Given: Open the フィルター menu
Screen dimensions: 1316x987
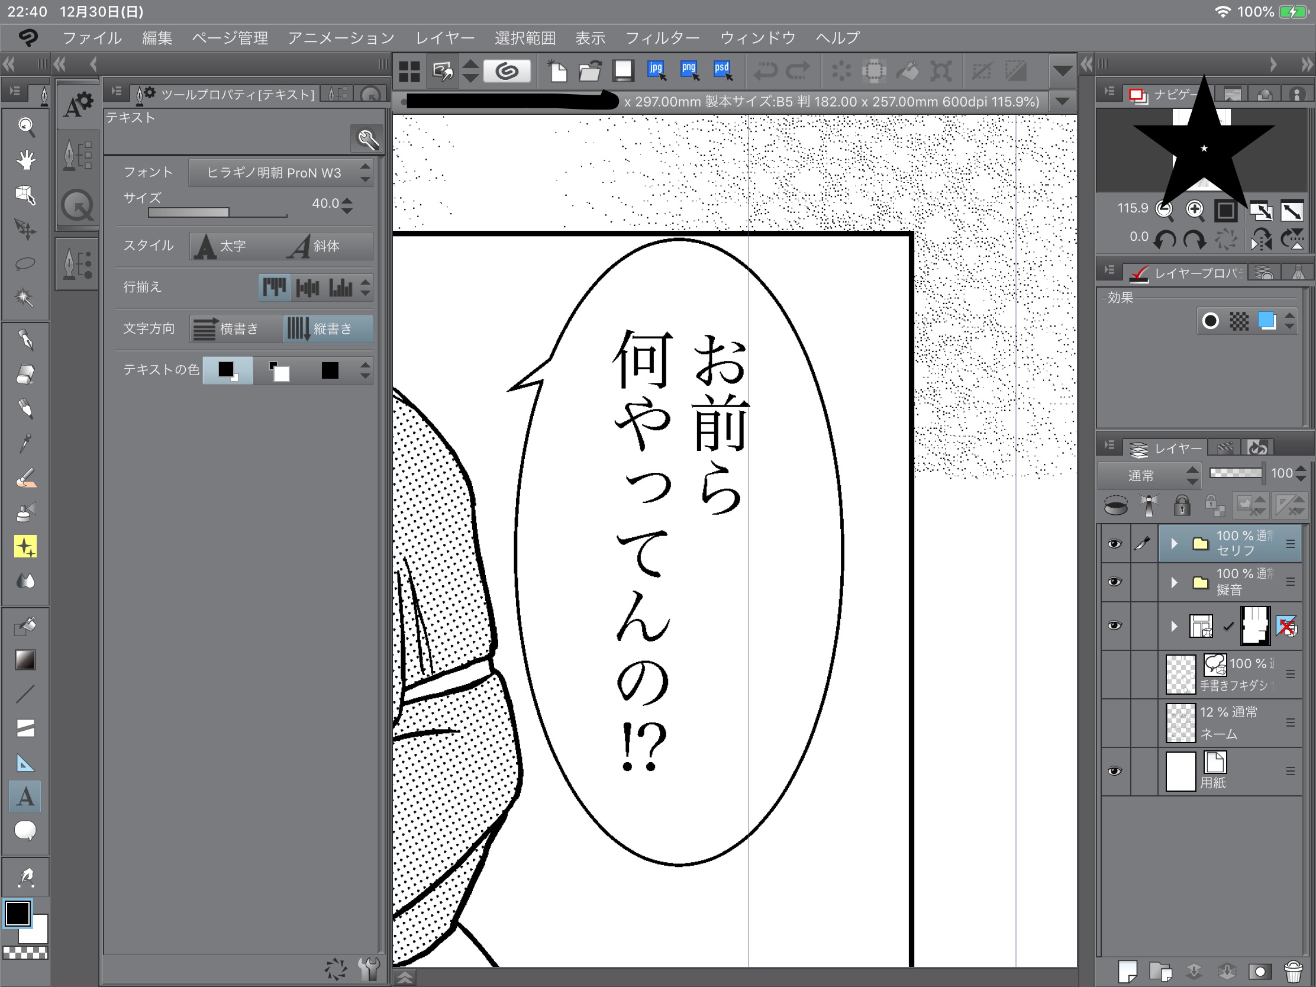Looking at the screenshot, I should 662,38.
